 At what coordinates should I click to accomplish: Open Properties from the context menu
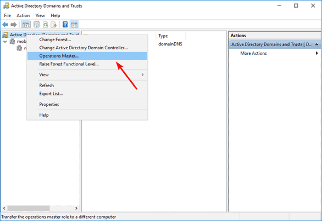[x=87, y=104]
